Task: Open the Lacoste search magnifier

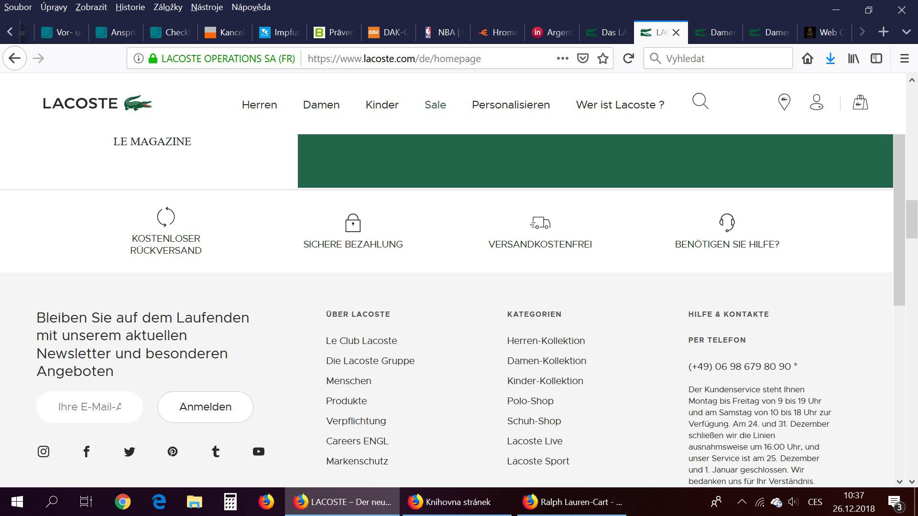Action: 700,102
